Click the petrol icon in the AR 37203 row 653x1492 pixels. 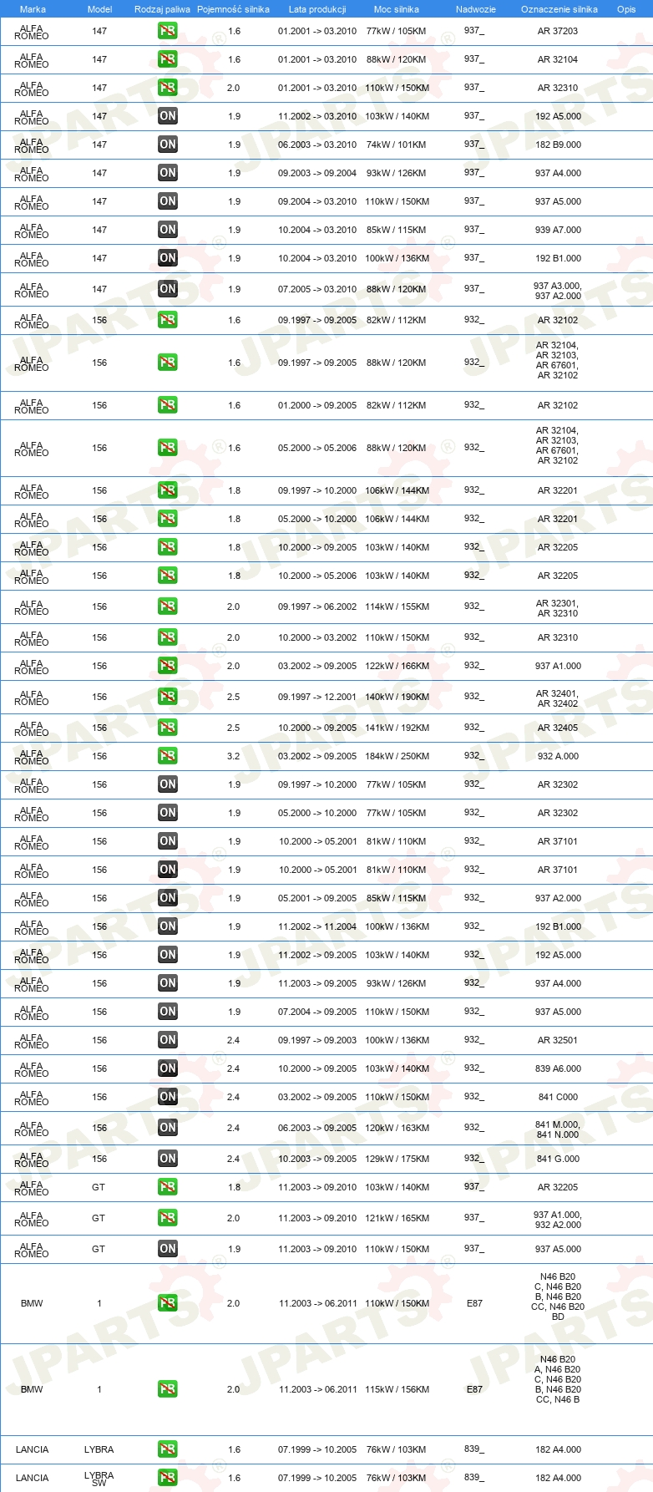point(167,31)
